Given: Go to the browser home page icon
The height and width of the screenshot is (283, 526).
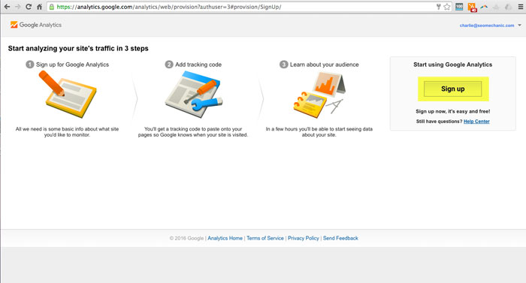Looking at the screenshot, I should (39, 7).
